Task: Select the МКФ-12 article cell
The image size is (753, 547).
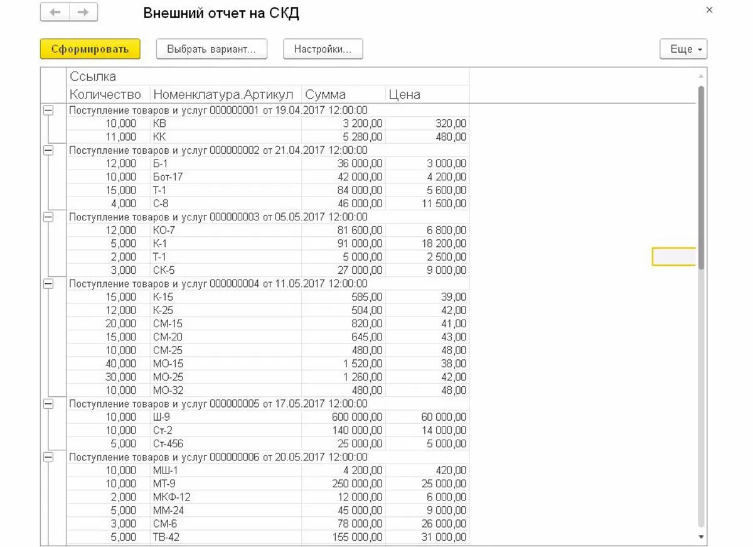Action: pos(226,497)
